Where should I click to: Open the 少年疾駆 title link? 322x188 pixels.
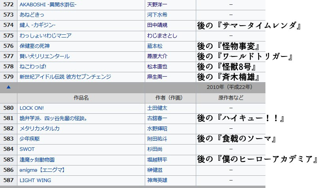click(30, 139)
